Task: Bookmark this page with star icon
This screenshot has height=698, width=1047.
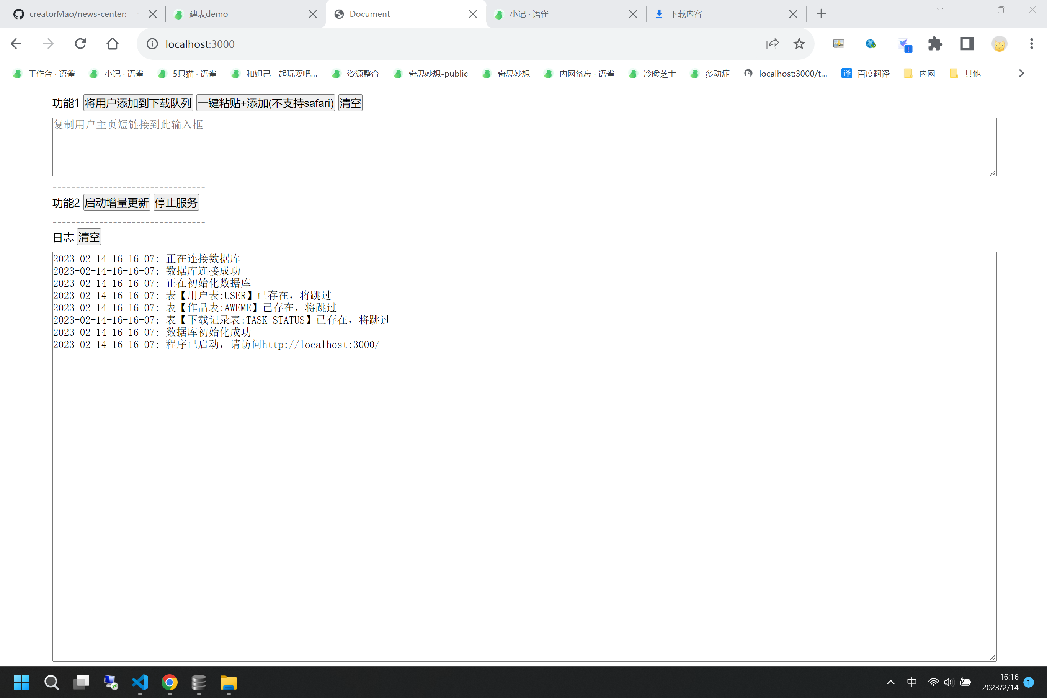Action: pos(799,44)
